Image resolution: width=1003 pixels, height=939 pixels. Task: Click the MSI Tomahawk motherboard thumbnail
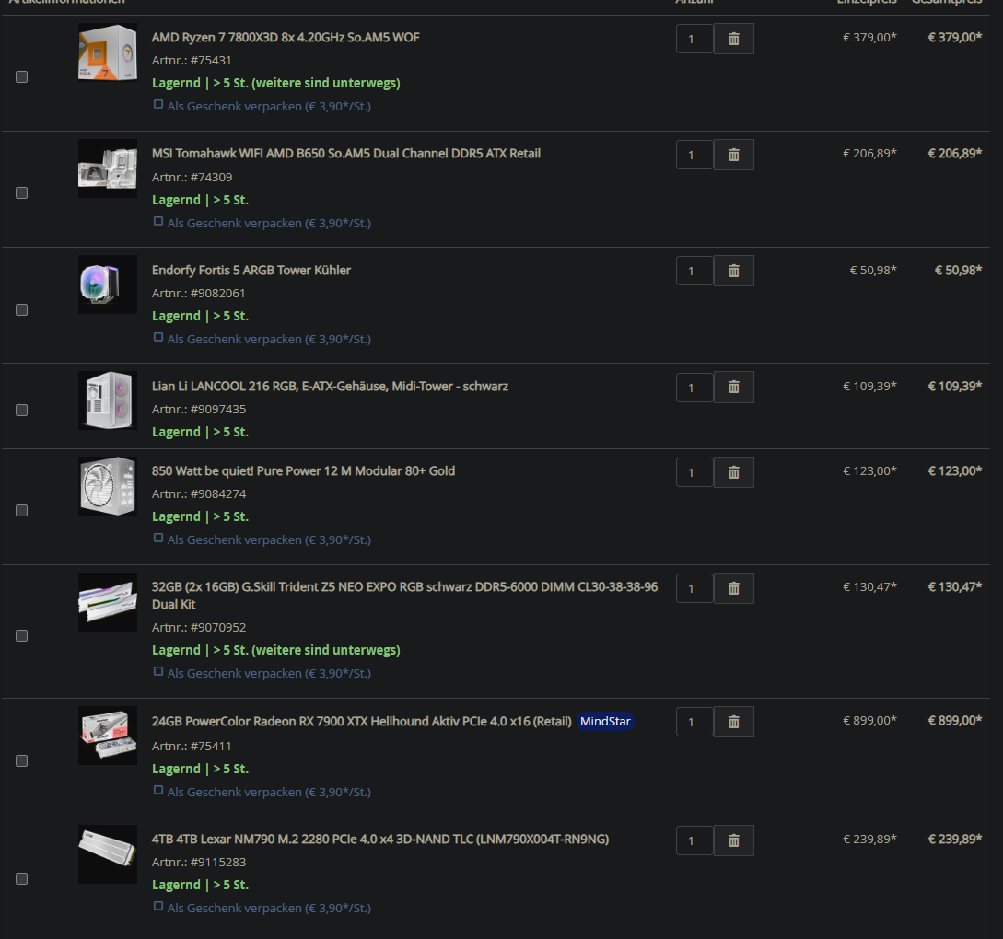coord(108,168)
